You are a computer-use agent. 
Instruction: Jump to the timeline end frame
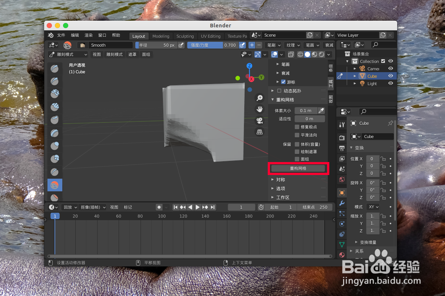(212, 207)
